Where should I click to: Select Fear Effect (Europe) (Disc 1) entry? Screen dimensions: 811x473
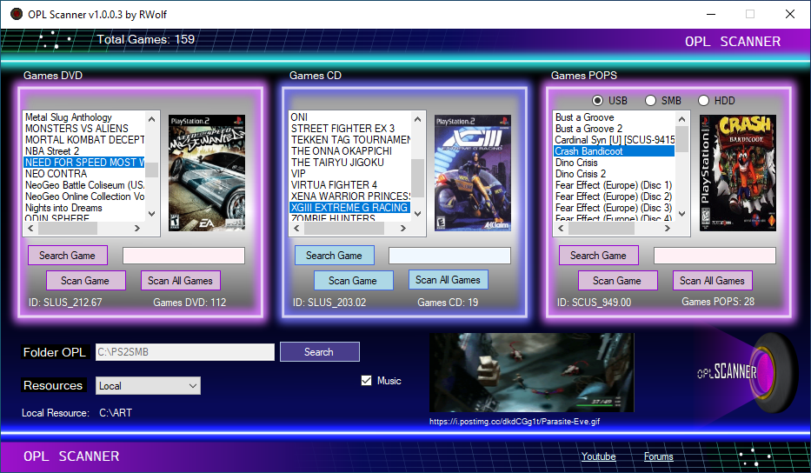click(615, 185)
